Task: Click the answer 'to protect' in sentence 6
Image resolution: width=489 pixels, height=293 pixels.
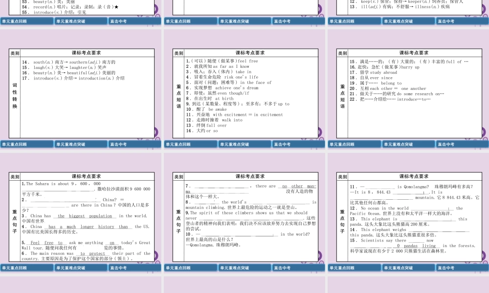Action: 92,253
